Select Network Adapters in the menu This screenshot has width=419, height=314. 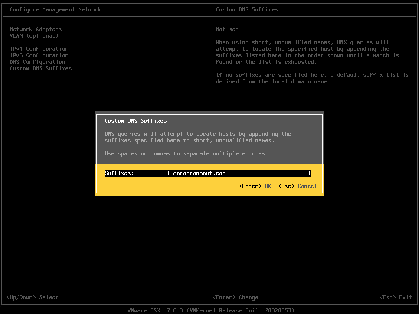[x=36, y=29]
